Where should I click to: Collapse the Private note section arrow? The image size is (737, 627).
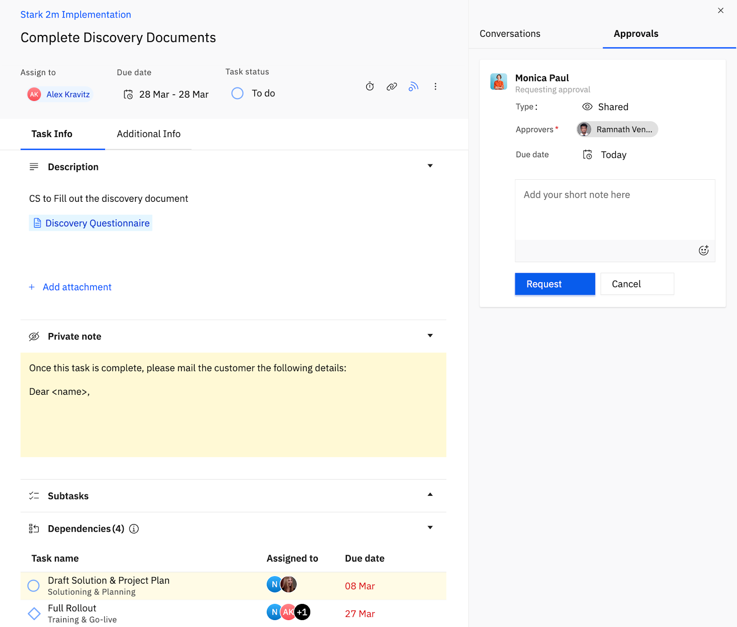pyautogui.click(x=430, y=335)
